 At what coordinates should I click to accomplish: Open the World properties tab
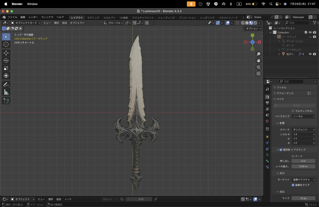(268, 121)
